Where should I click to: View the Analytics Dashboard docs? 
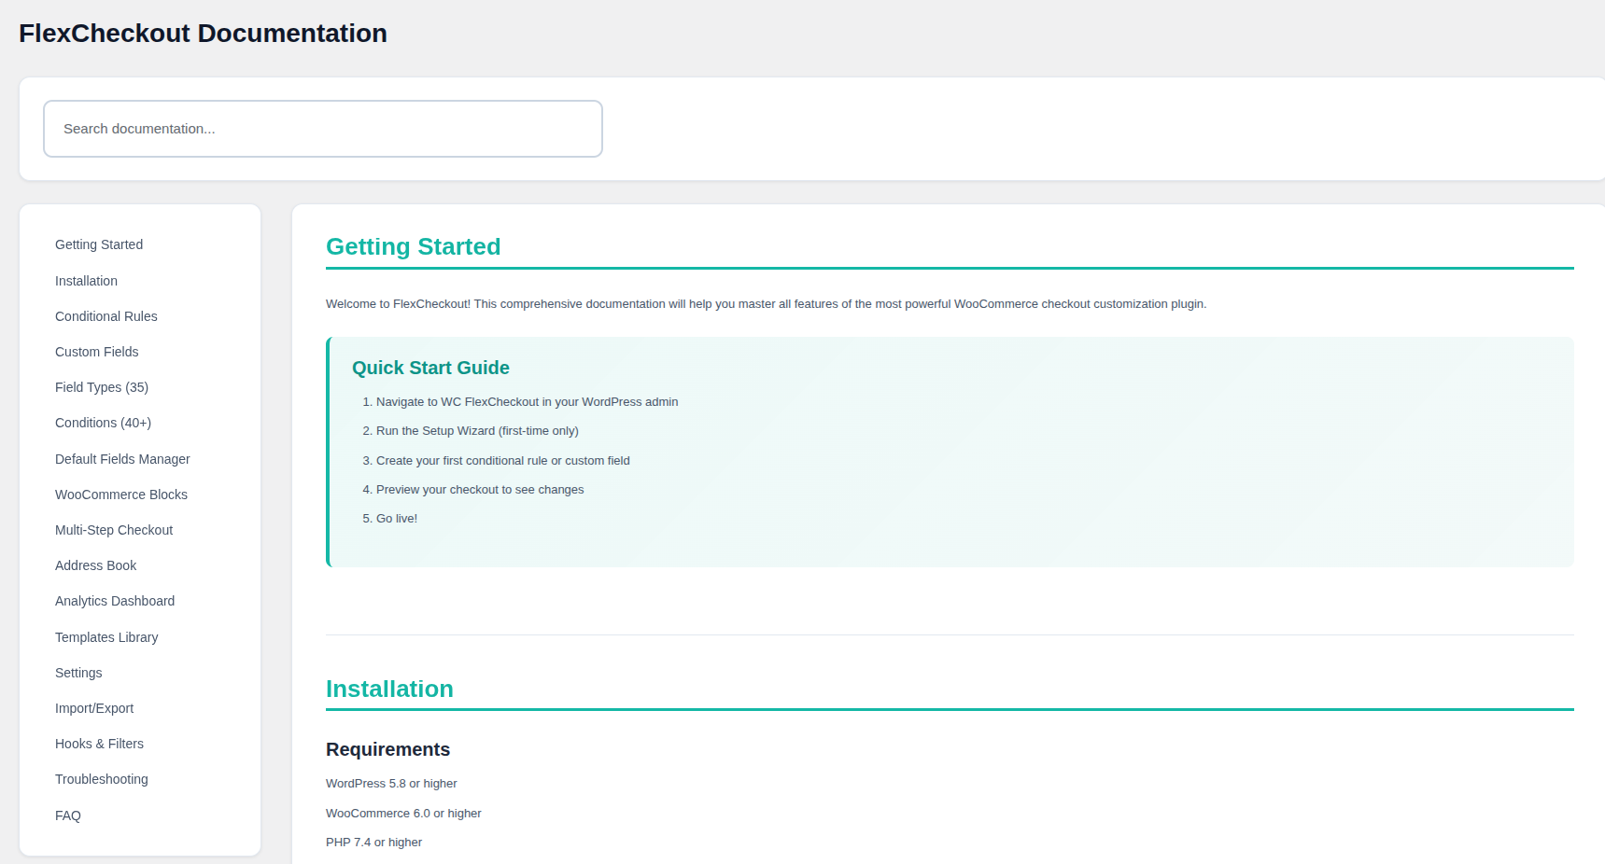coord(115,601)
